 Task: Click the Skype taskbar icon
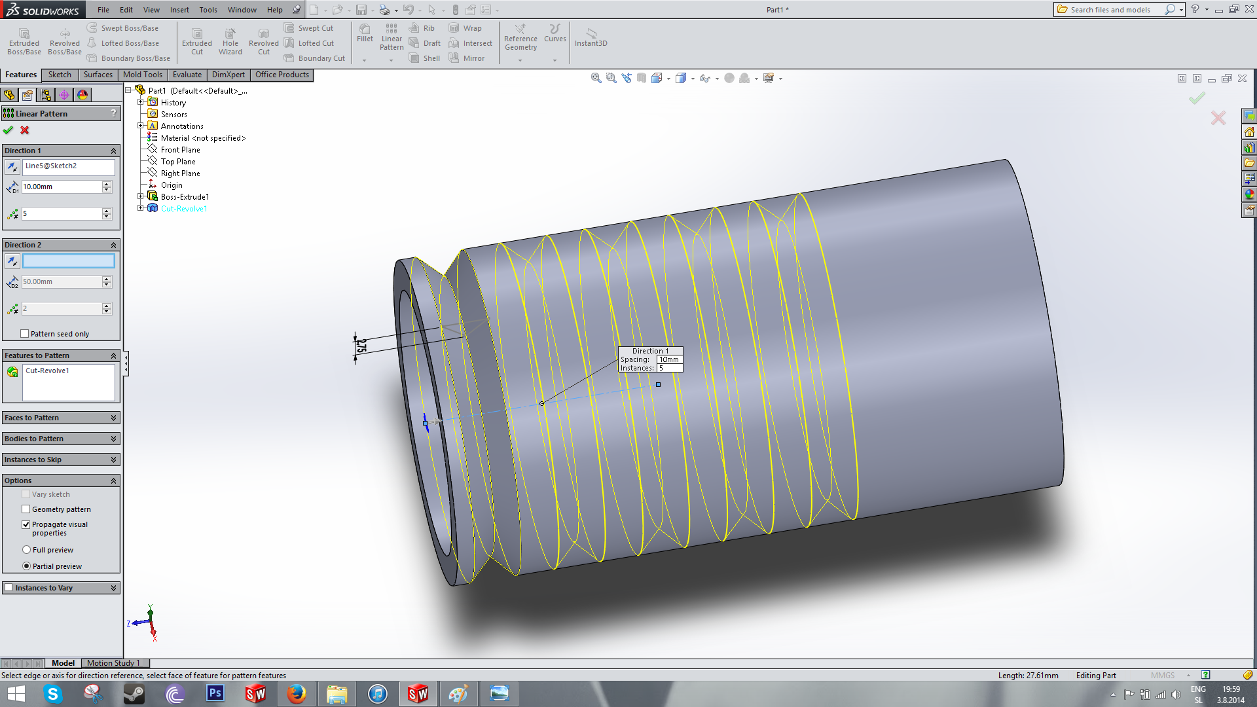point(53,694)
